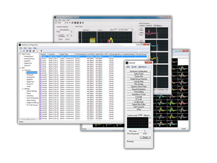Click the gold key icon in Hardware Configuration toolbar

tap(41, 51)
